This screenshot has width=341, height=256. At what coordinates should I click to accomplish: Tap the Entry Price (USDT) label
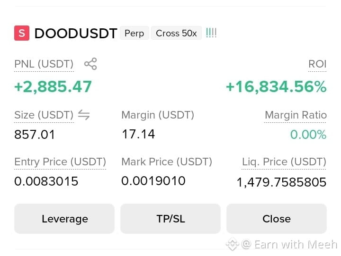60,162
